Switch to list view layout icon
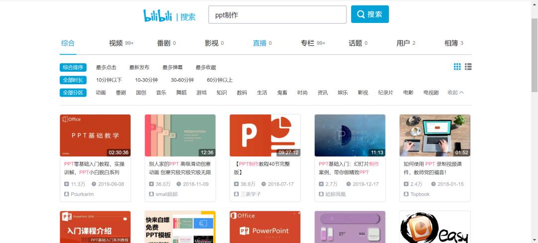This screenshot has height=243, width=538. [468, 67]
